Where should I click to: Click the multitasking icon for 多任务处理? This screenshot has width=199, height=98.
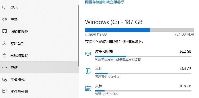pyautogui.click(x=5, y=91)
